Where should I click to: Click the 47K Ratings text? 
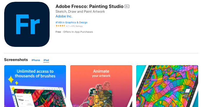pyautogui.click(x=77, y=26)
